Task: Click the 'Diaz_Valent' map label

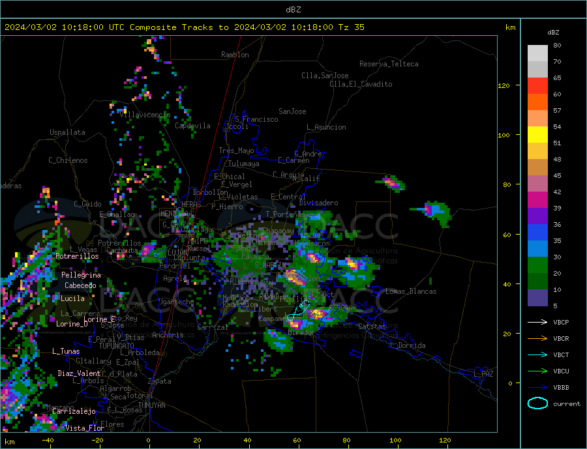Action: (x=79, y=373)
